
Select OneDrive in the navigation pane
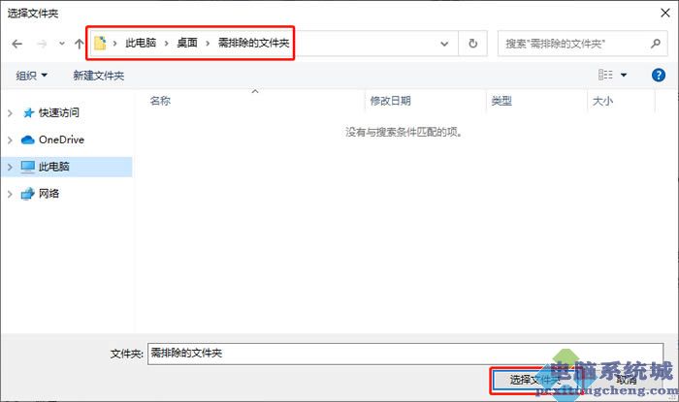pos(61,139)
